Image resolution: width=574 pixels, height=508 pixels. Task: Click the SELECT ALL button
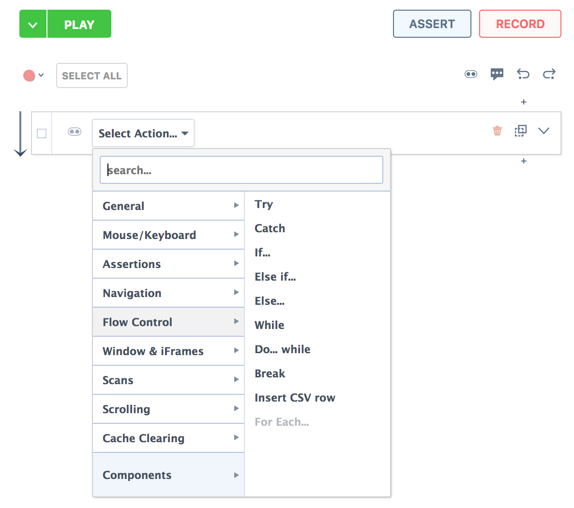tap(91, 75)
